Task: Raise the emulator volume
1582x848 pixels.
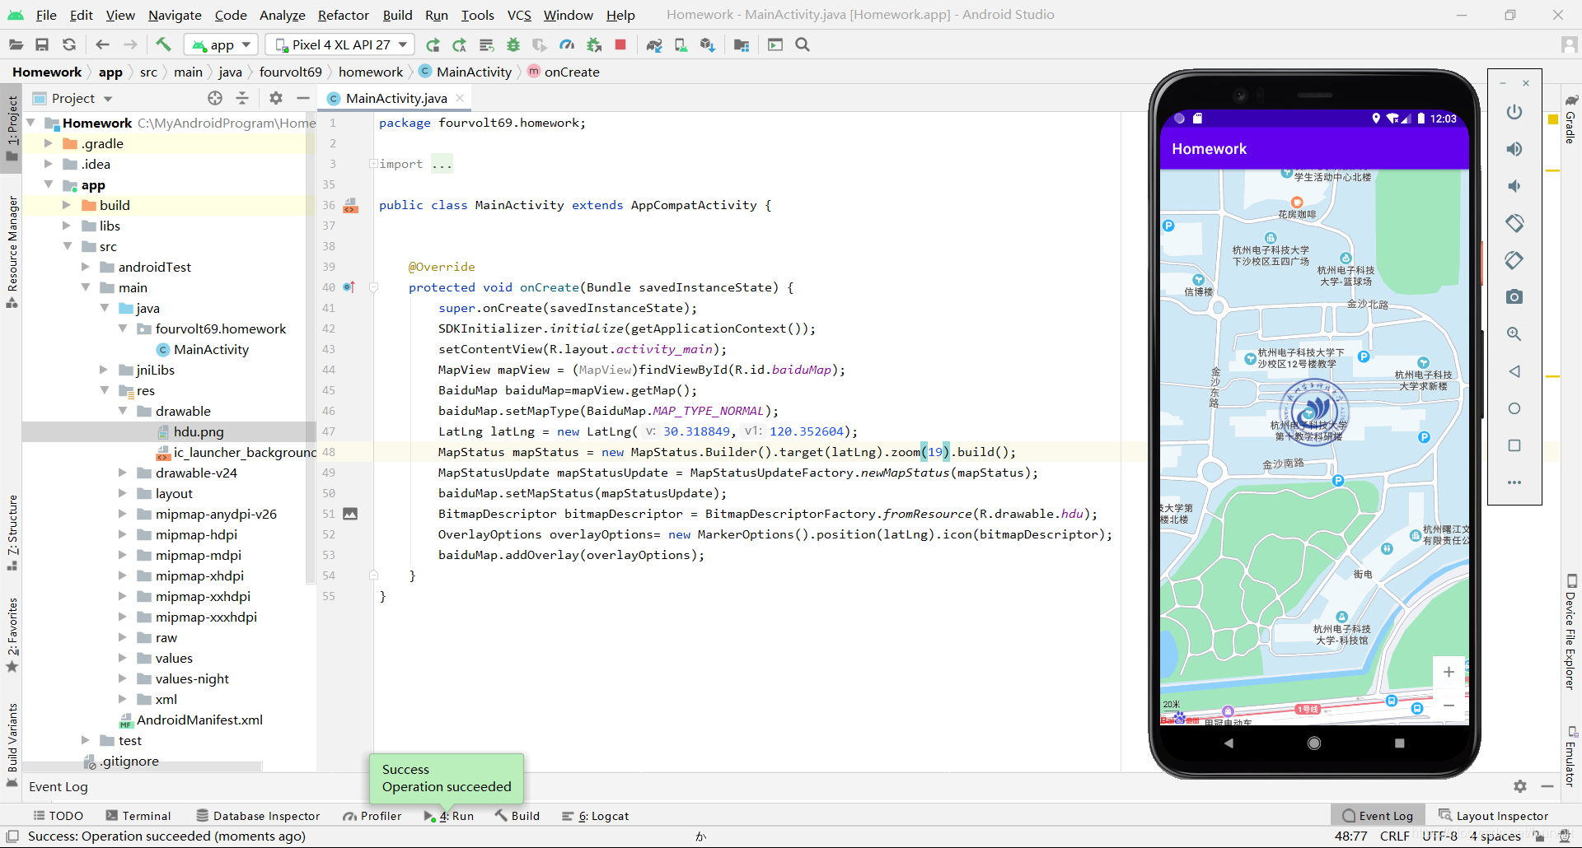Action: [x=1514, y=149]
